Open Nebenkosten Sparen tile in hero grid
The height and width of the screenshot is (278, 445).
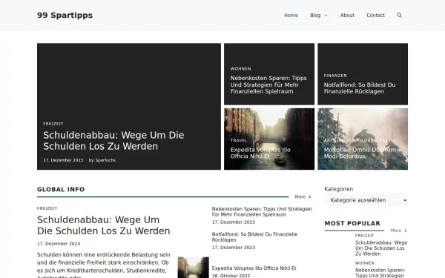coord(268,85)
